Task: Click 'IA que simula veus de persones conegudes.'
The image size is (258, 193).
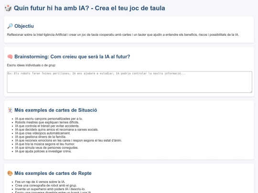Action: click(x=47, y=148)
